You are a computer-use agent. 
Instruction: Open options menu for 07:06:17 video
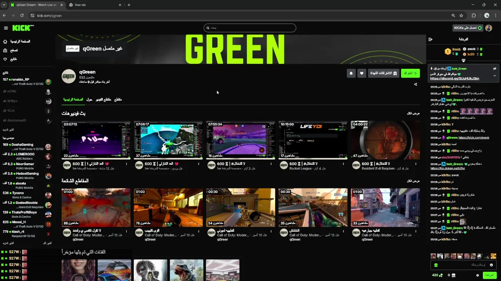tap(199, 164)
